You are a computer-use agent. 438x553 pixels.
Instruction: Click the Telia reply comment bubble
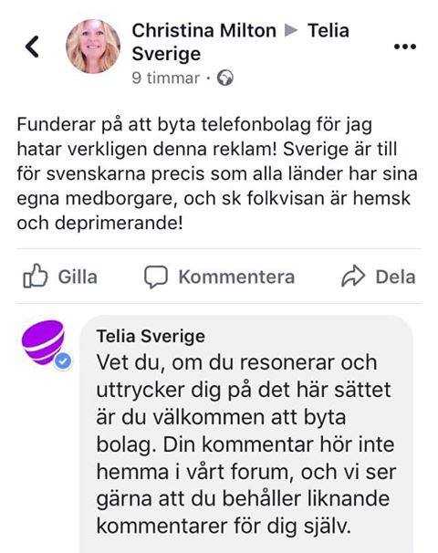click(x=246, y=433)
